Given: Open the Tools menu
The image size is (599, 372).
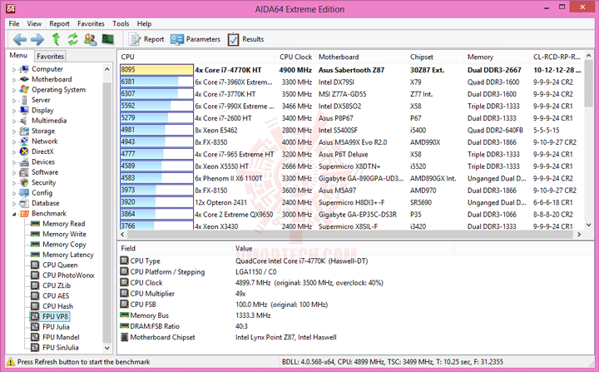Looking at the screenshot, I should click(121, 23).
